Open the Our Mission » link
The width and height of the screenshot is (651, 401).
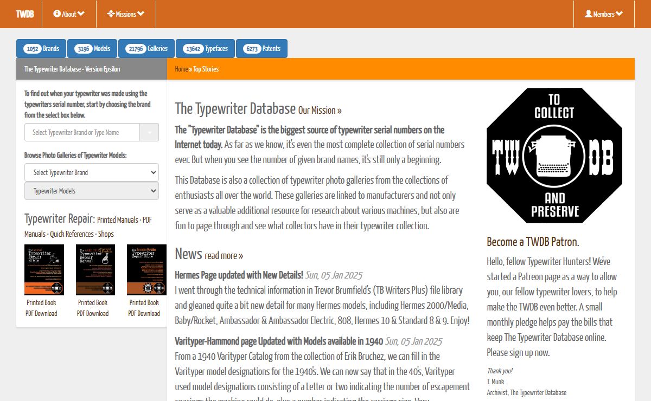320,110
